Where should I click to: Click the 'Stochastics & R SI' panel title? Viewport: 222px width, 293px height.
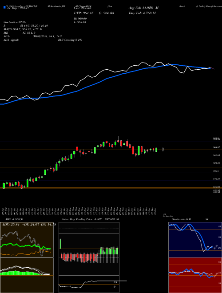190,219
